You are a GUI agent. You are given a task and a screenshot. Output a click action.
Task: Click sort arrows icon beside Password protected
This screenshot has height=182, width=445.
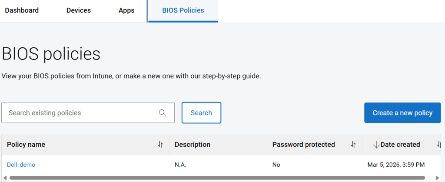[x=353, y=145]
